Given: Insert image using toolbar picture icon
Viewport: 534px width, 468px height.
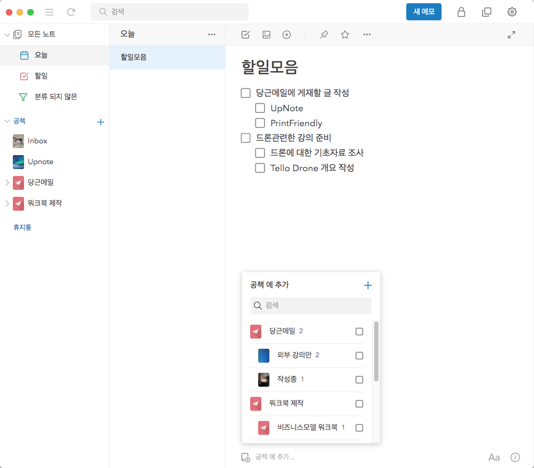Looking at the screenshot, I should pyautogui.click(x=266, y=34).
